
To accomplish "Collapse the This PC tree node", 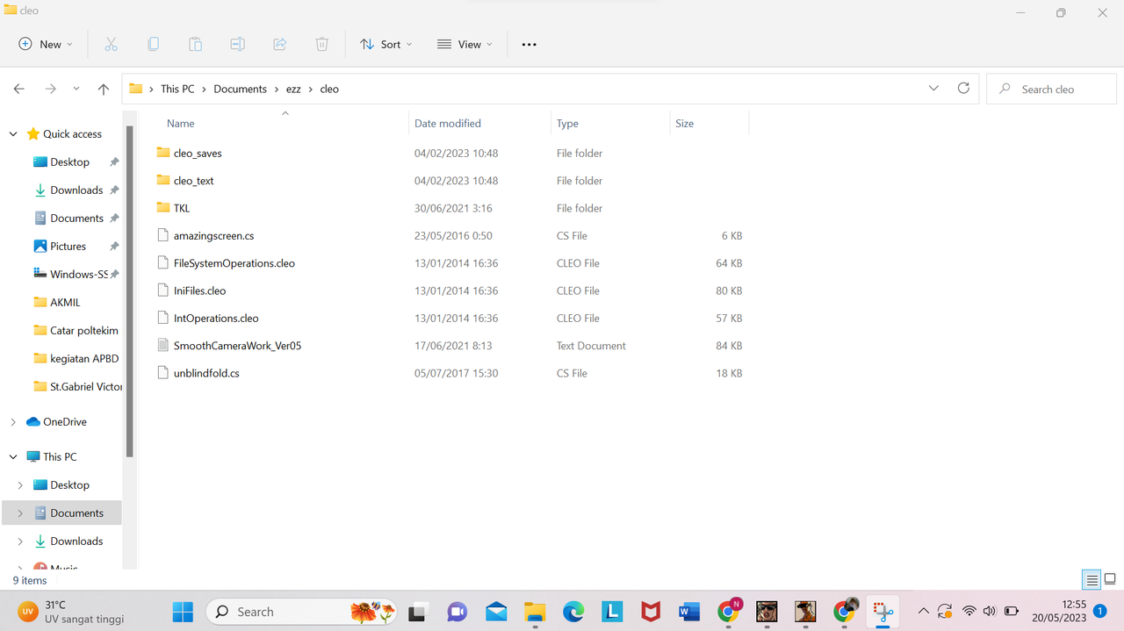I will (x=13, y=457).
